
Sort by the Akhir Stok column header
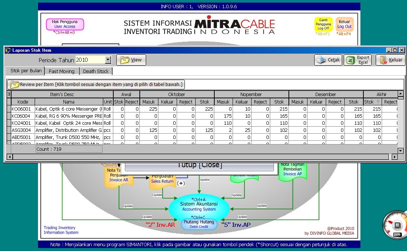[372, 102]
